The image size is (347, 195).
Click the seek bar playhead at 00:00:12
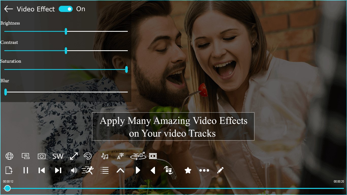pos(8,188)
